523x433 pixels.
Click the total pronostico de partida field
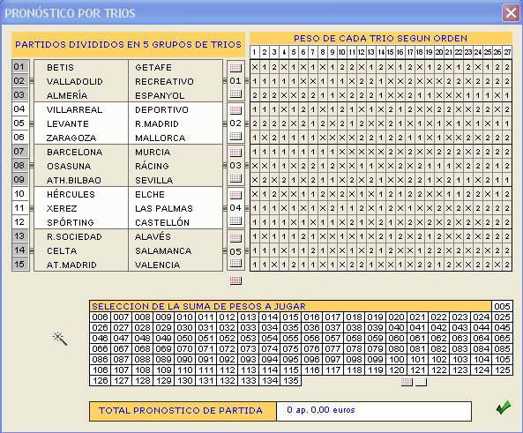[x=374, y=411]
